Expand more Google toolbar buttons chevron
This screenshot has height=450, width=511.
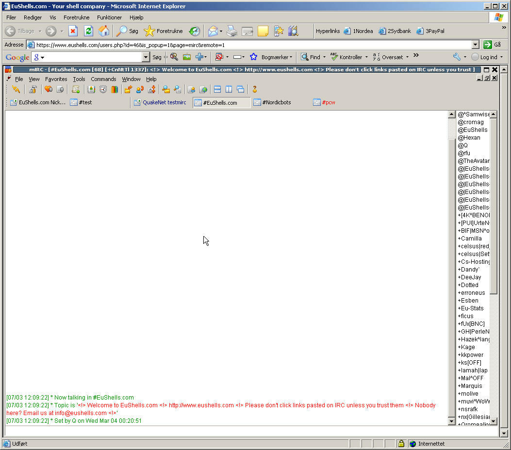416,55
